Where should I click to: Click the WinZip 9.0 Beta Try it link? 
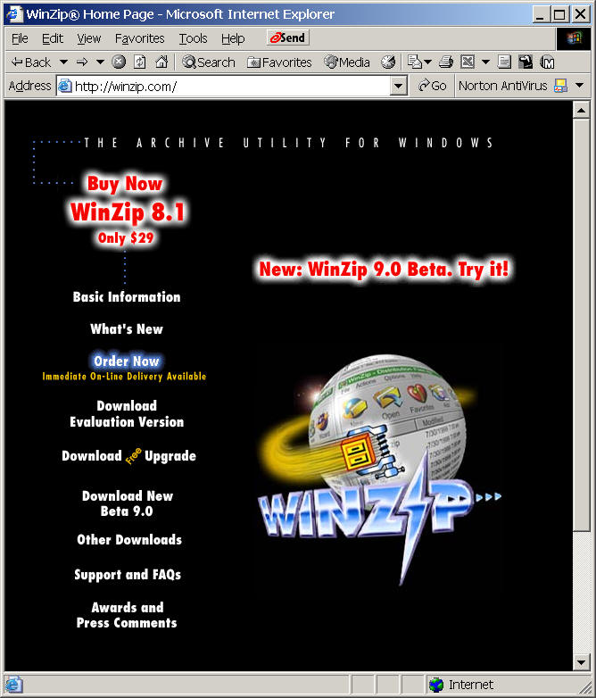pos(384,269)
